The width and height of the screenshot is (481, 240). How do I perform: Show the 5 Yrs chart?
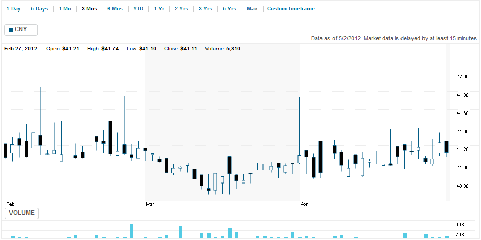coord(230,9)
